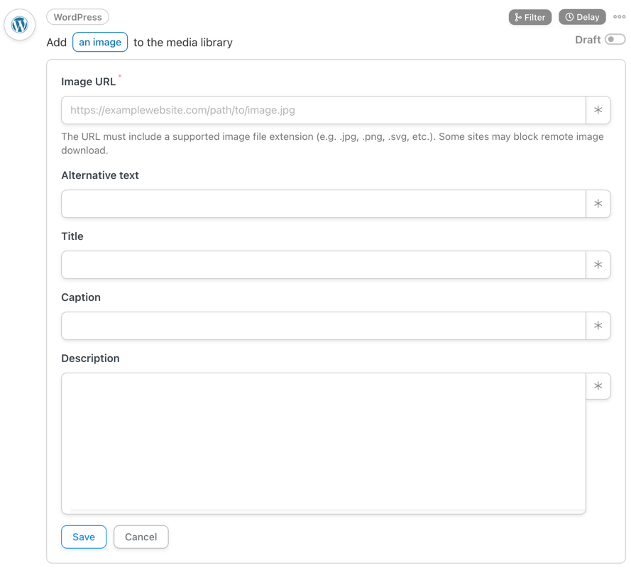Save the action settings

(84, 537)
